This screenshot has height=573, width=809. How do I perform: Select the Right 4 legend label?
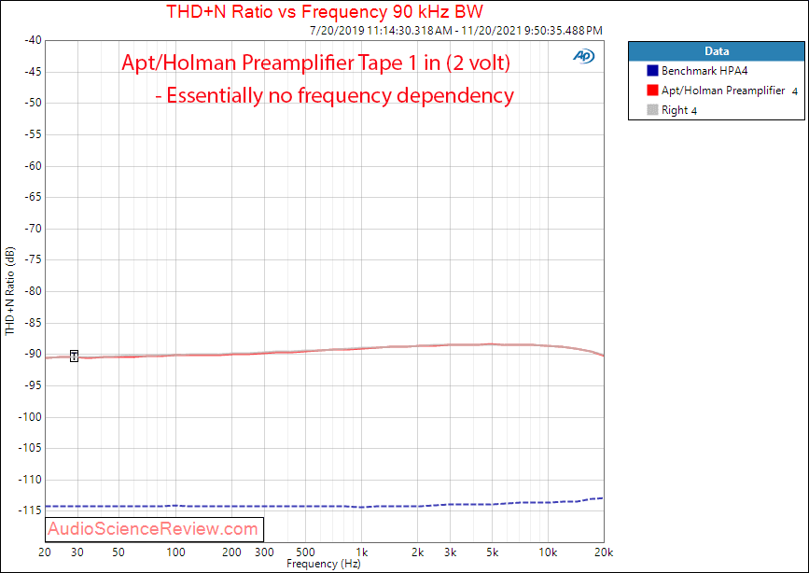point(679,110)
